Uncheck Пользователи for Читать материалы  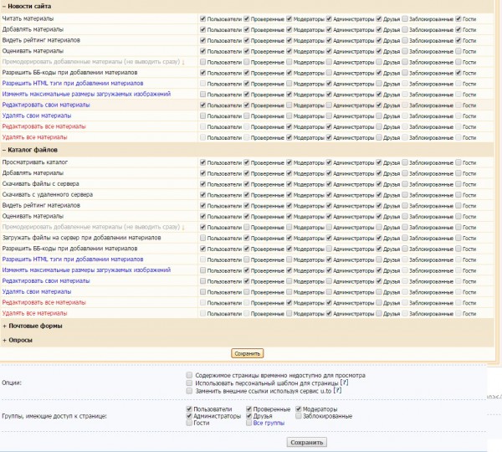[202, 18]
